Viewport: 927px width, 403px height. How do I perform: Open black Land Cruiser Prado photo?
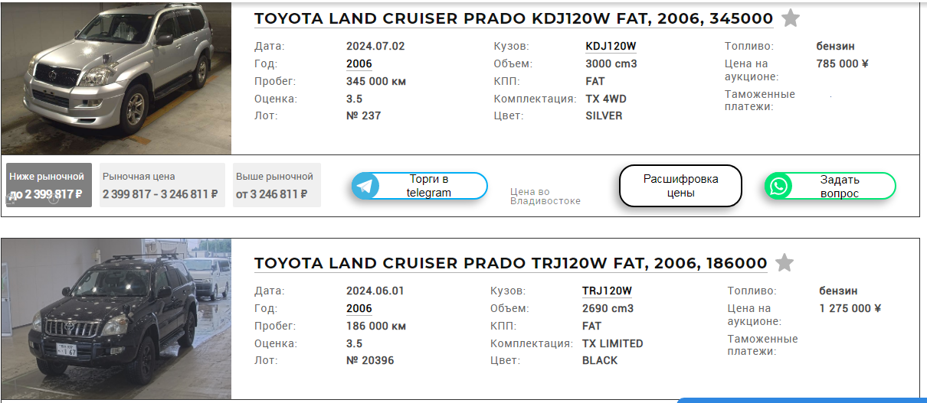(x=116, y=319)
